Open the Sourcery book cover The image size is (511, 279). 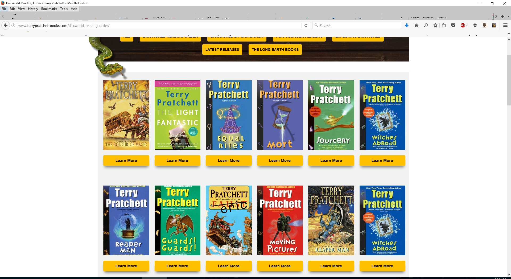coord(331,115)
